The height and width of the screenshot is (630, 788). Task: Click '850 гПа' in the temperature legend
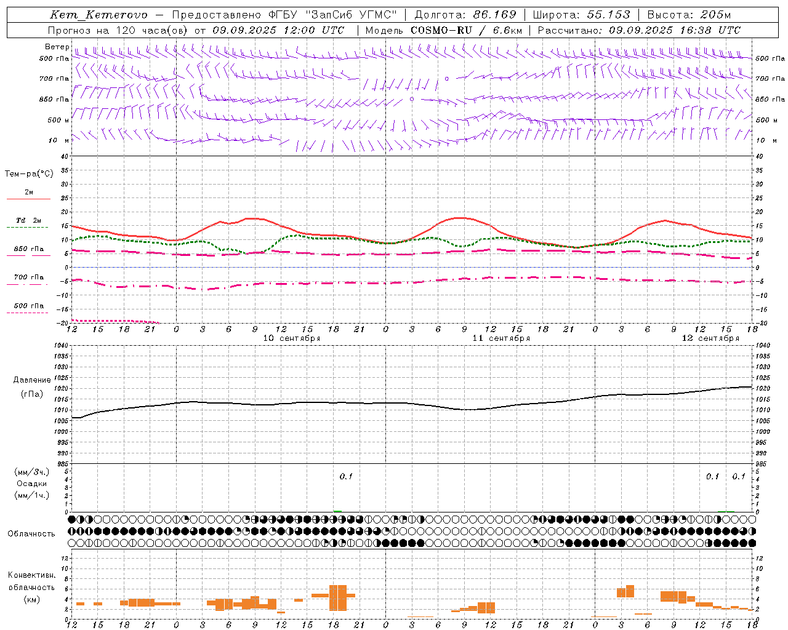click(x=28, y=249)
